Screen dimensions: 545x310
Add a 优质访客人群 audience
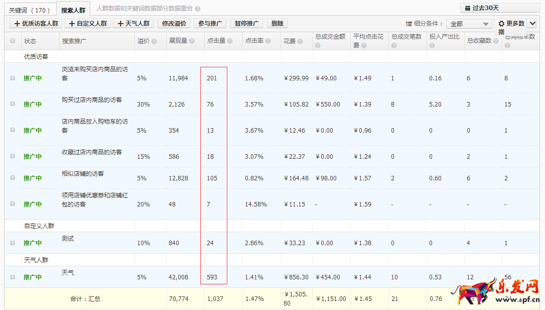(x=36, y=24)
